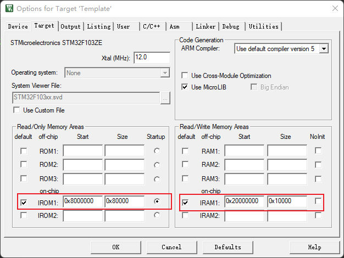Check the IRAM2 default checkbox
This screenshot has width=344, height=258.
pyautogui.click(x=185, y=215)
